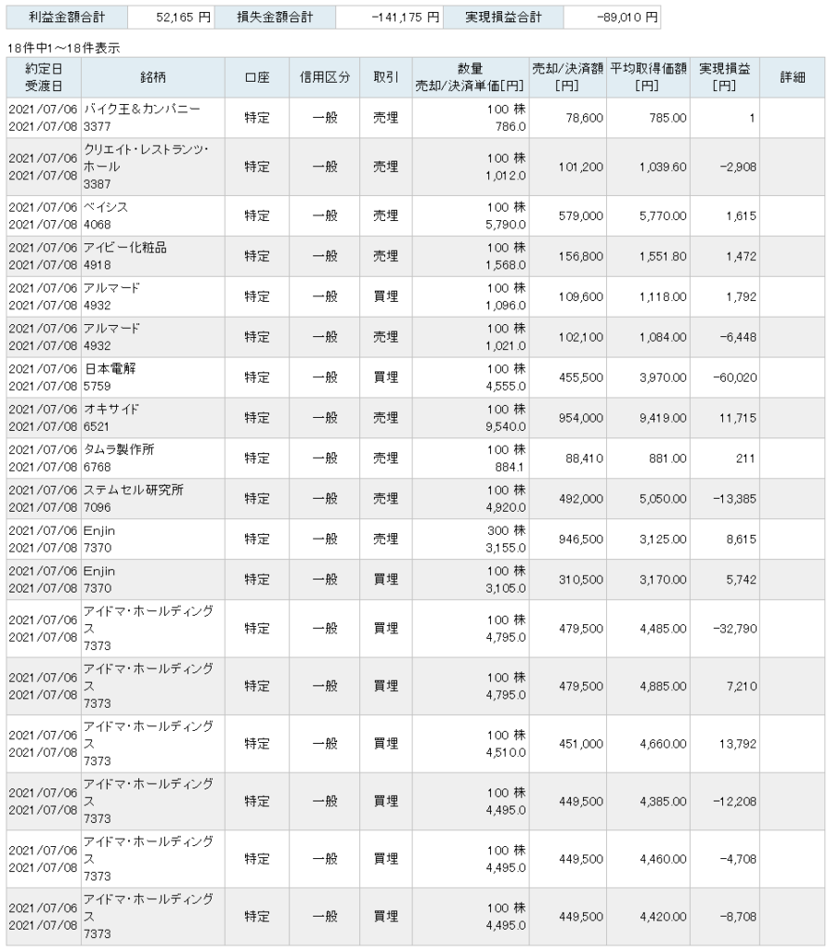828x951 pixels.
Task: Click the 5,050.00 average acquisition price
Action: (663, 499)
